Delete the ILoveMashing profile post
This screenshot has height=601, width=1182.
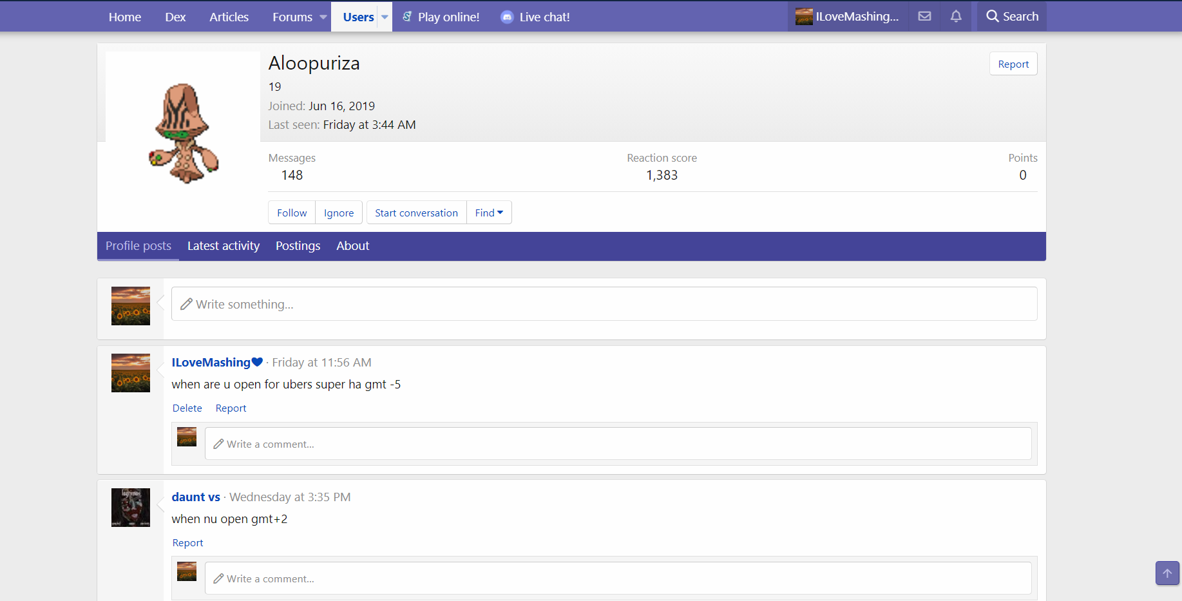187,408
